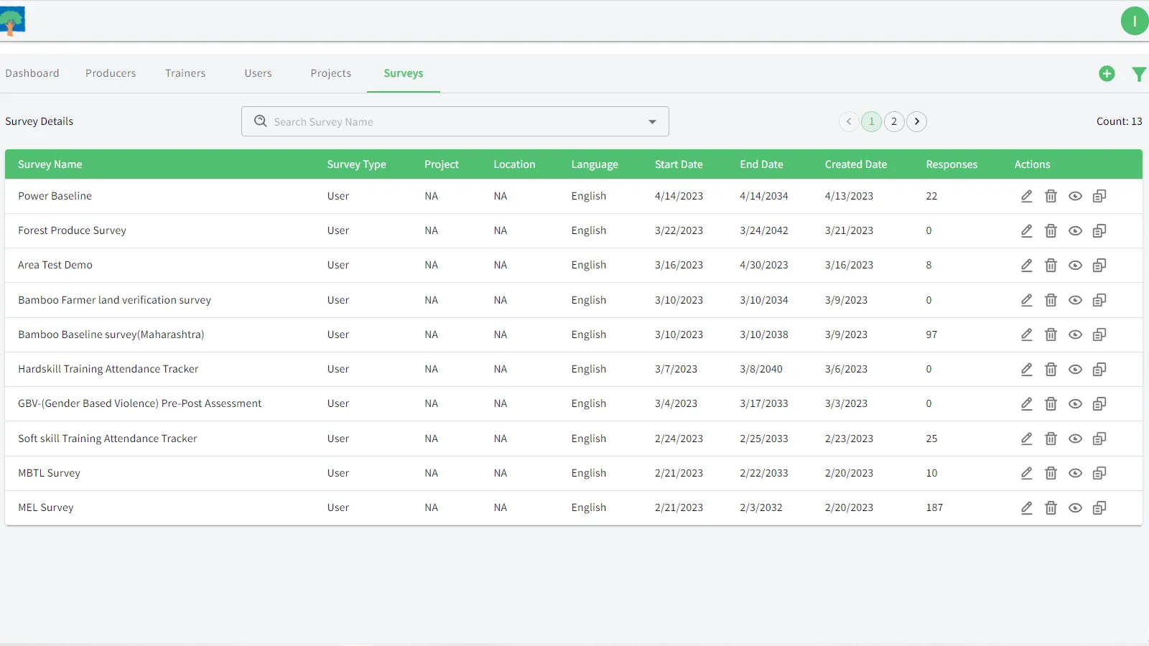Delete the Forest Produce Survey
Viewport: 1149px width, 646px height.
(x=1051, y=230)
